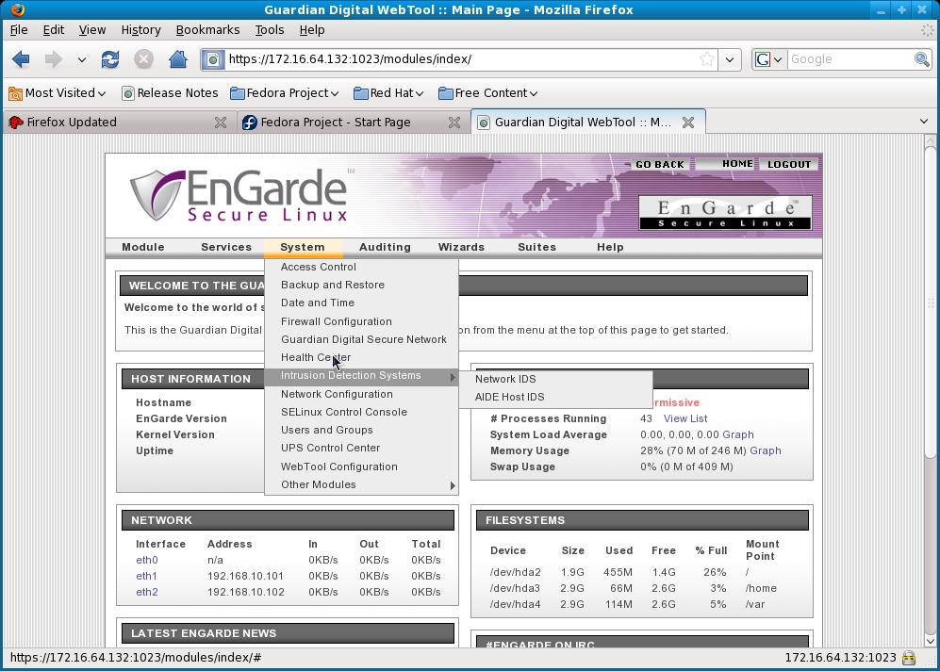Select AIDE Host IDS submenu item
940x671 pixels.
pos(555,397)
